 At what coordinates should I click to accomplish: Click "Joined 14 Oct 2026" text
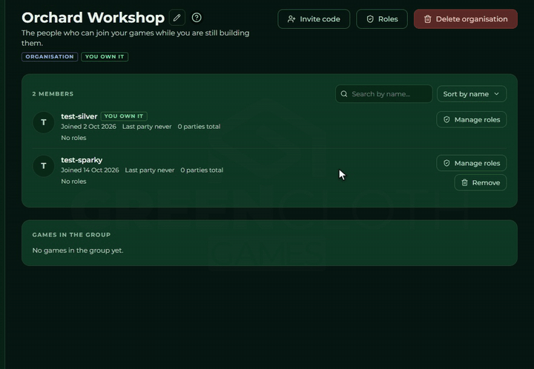(x=90, y=170)
